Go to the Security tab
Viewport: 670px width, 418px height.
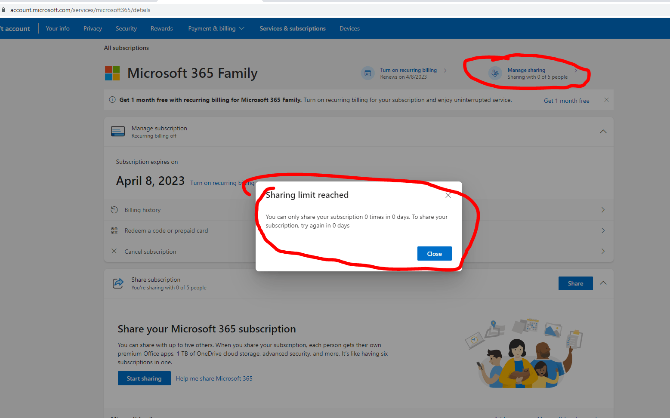point(126,28)
